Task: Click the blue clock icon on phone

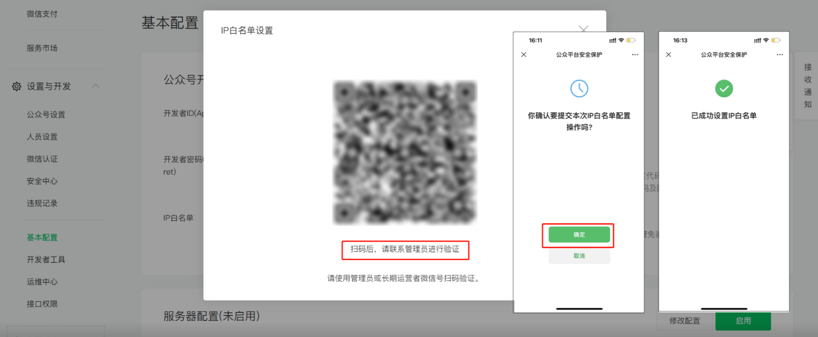Action: pyautogui.click(x=579, y=89)
